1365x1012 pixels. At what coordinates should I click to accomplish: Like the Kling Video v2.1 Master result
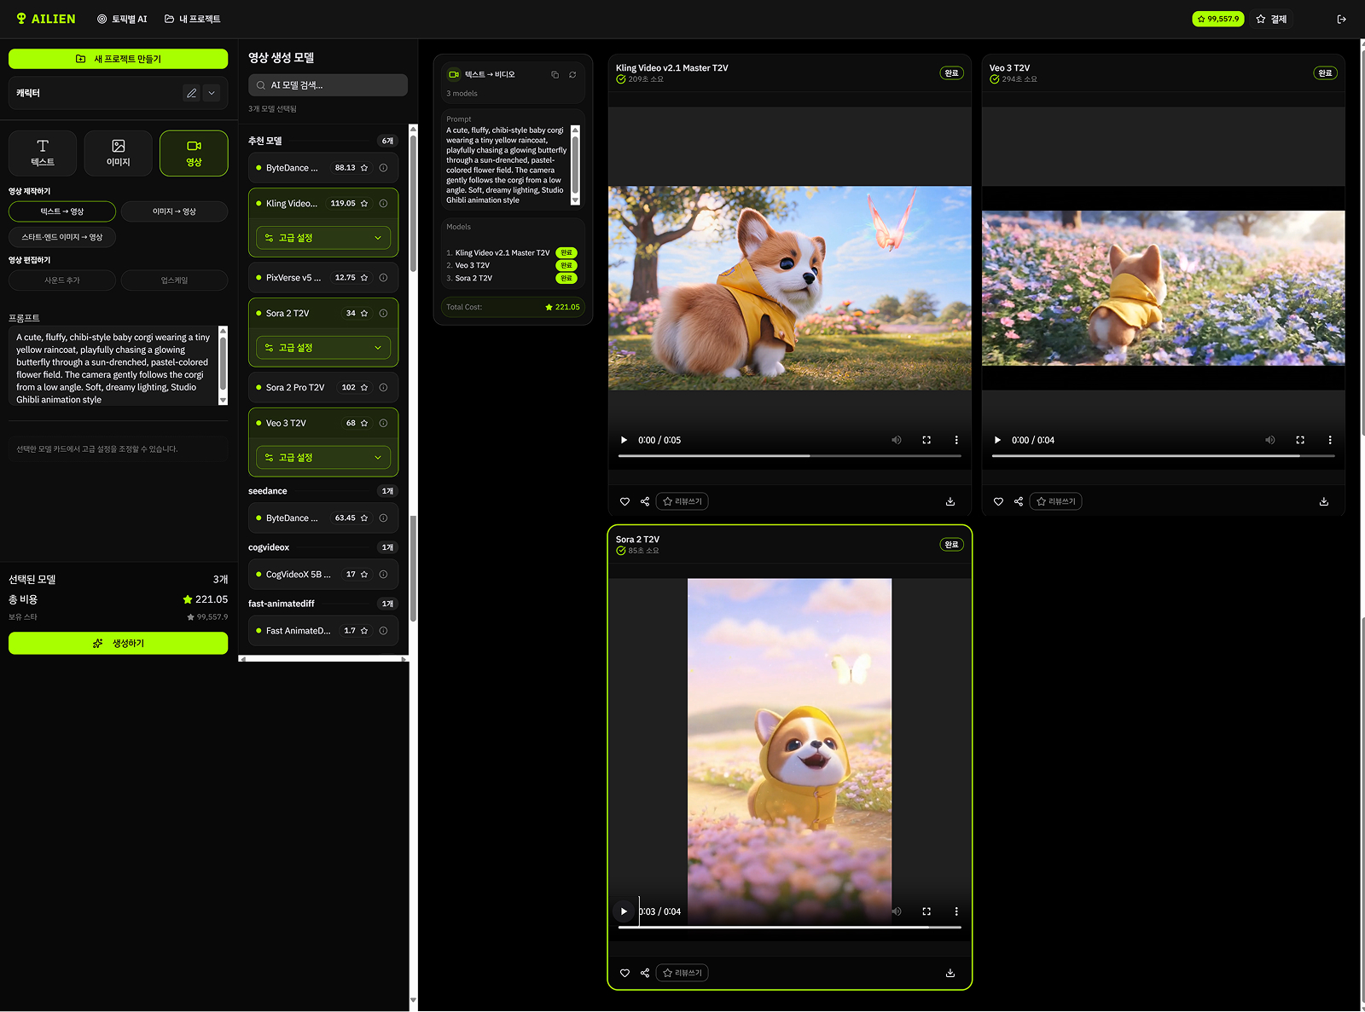624,501
